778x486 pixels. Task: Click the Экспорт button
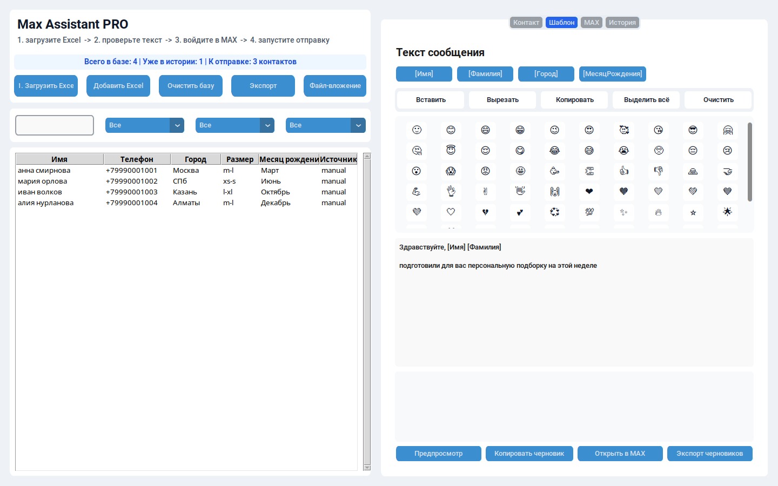(263, 86)
